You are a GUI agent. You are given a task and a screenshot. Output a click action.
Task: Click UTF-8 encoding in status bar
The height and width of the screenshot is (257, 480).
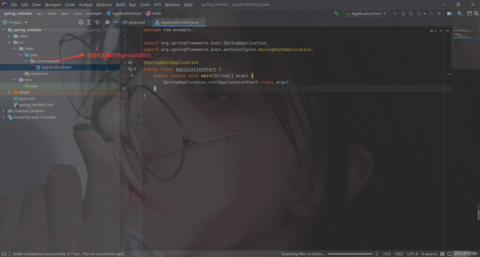coord(412,254)
